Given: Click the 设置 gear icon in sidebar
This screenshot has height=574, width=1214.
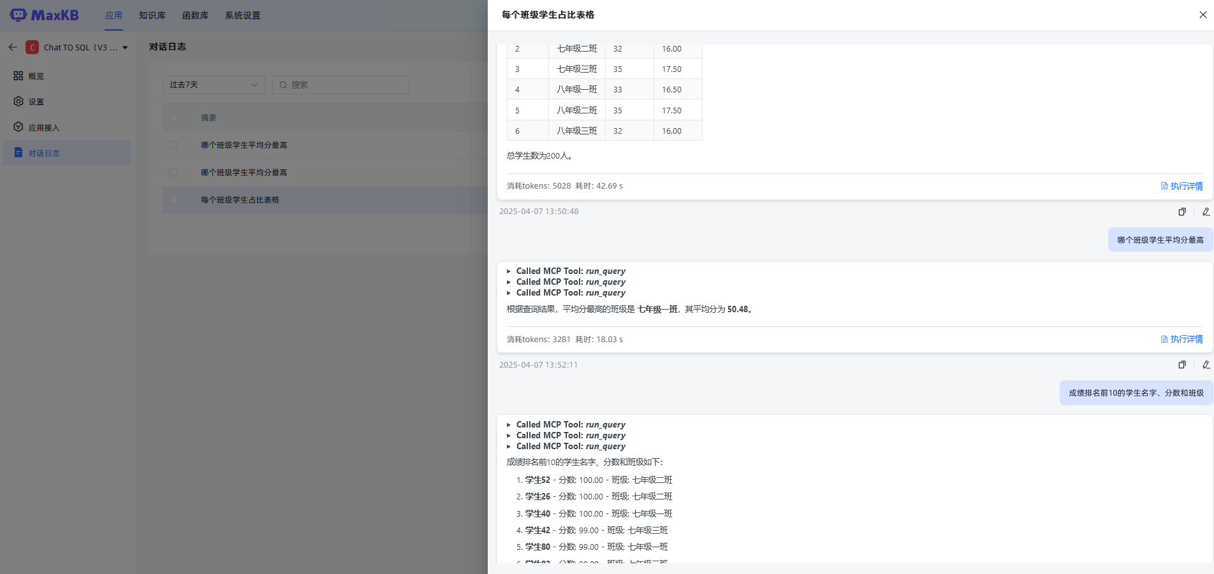Looking at the screenshot, I should [x=18, y=101].
